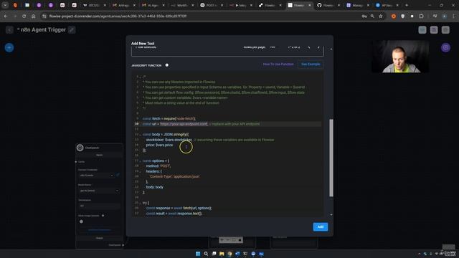Click the second top-right canvas toolbar button

pyautogui.click(x=434, y=30)
